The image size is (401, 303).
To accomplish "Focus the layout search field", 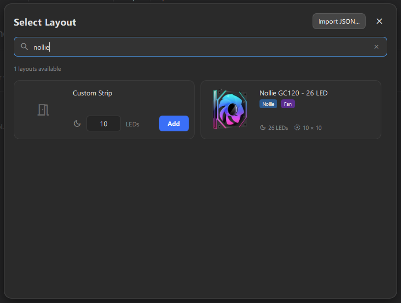I will click(x=200, y=47).
